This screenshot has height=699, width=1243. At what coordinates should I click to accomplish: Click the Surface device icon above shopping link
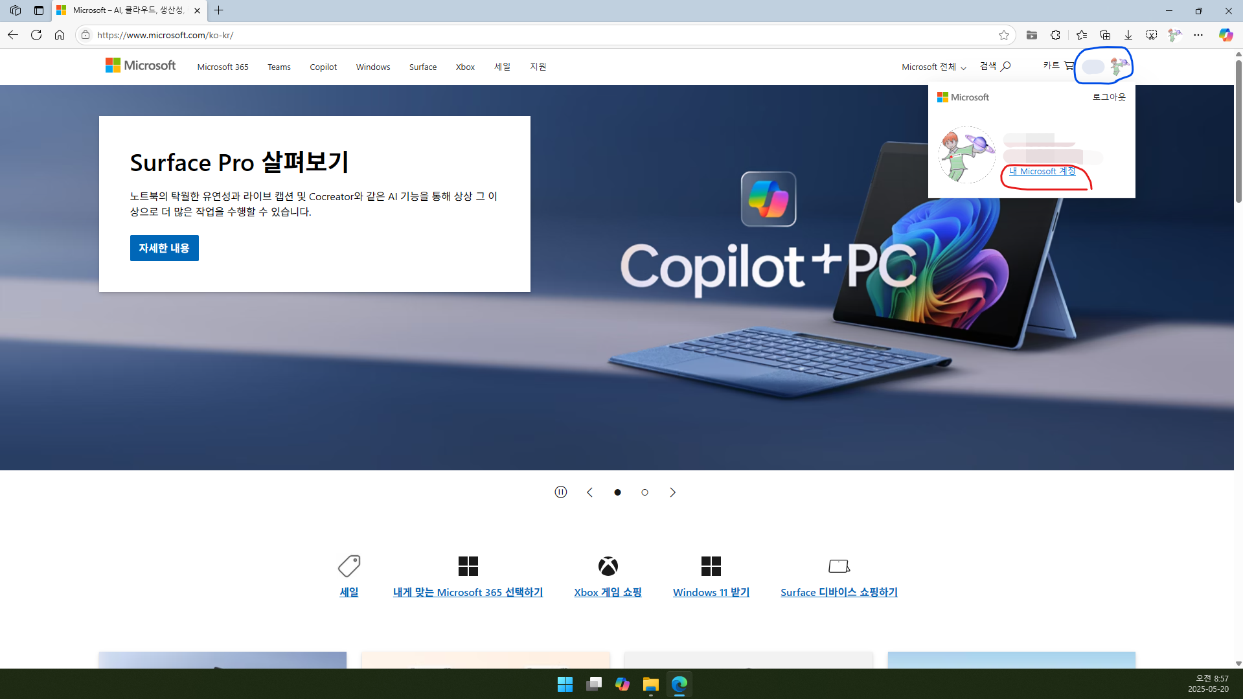coord(839,566)
